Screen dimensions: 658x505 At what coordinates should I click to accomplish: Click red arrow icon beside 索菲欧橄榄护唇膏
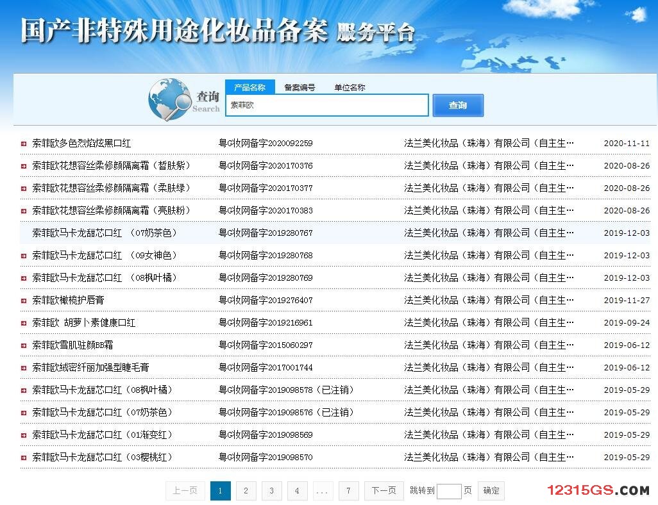pos(24,301)
